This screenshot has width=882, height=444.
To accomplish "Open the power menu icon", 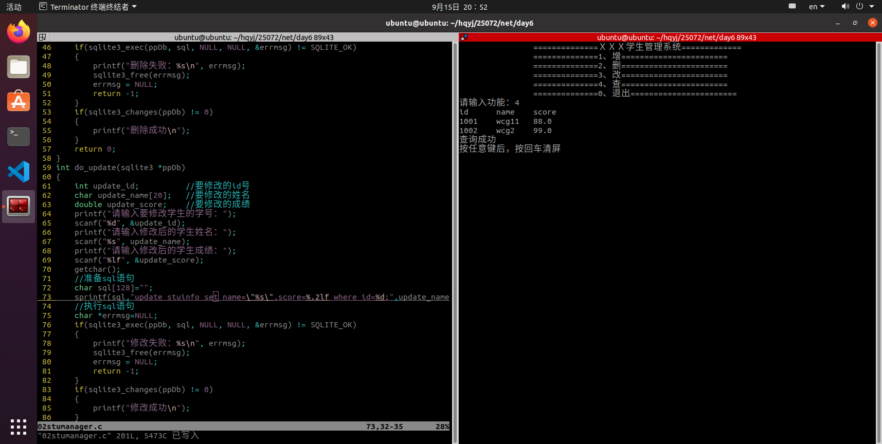I will pos(859,7).
